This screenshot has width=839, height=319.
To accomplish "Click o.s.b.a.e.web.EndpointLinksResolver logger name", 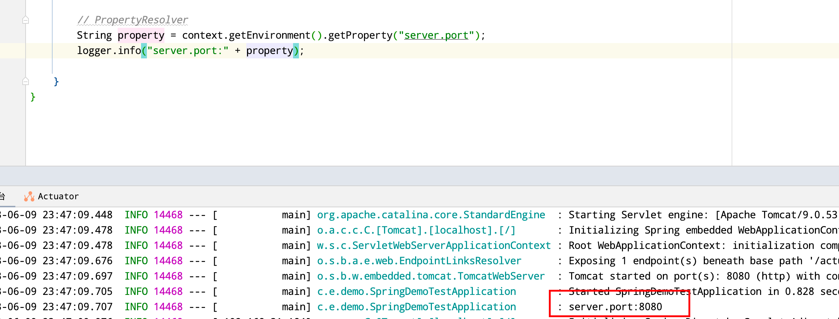I will pyautogui.click(x=419, y=261).
